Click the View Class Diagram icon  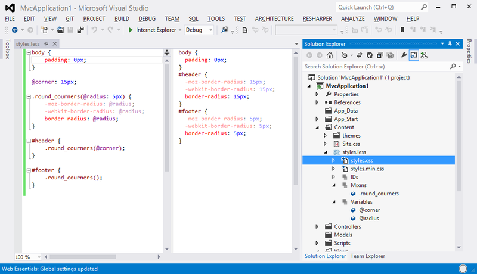(424, 55)
